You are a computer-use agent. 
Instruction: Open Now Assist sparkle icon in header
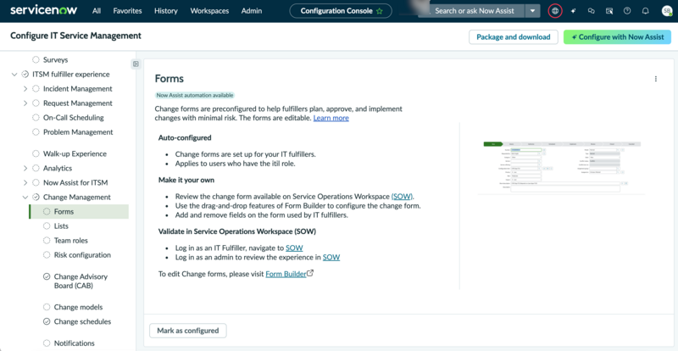point(574,11)
